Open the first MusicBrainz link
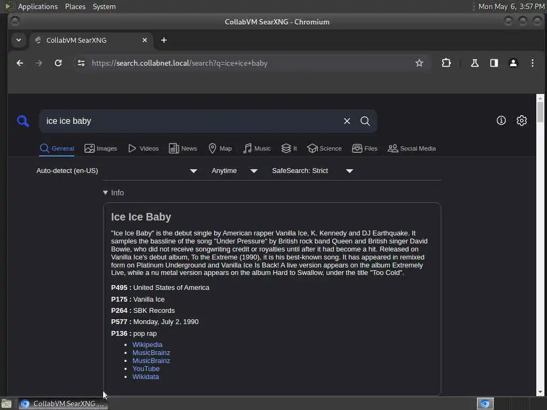This screenshot has height=410, width=547. click(151, 353)
